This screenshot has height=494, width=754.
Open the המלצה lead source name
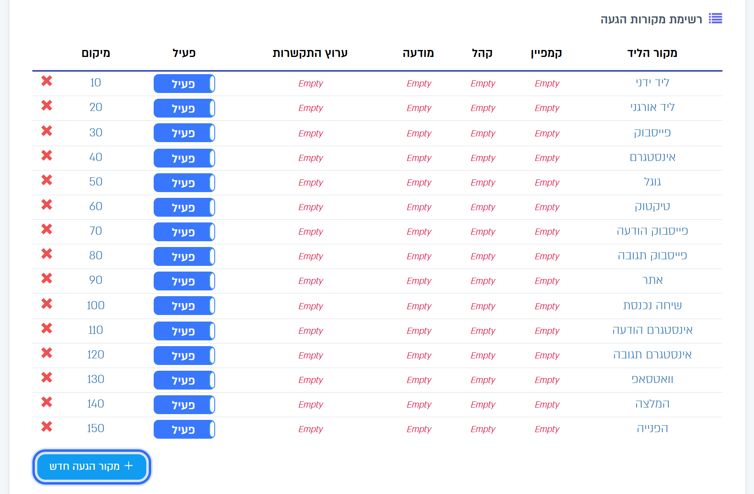(652, 404)
